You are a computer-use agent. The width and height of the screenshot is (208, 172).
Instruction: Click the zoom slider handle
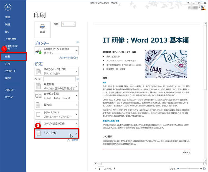187,169
